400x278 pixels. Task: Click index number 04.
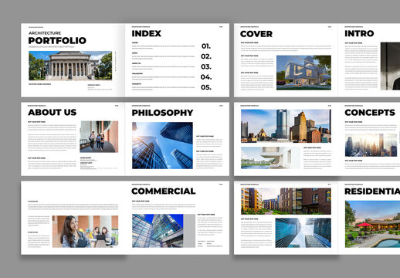pyautogui.click(x=206, y=77)
